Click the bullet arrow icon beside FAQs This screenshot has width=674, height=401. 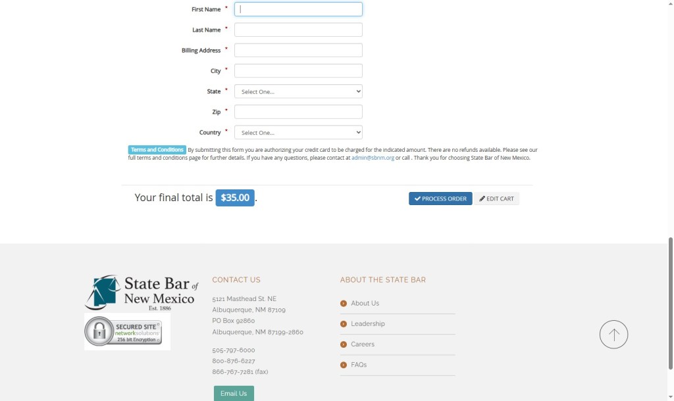click(344, 365)
